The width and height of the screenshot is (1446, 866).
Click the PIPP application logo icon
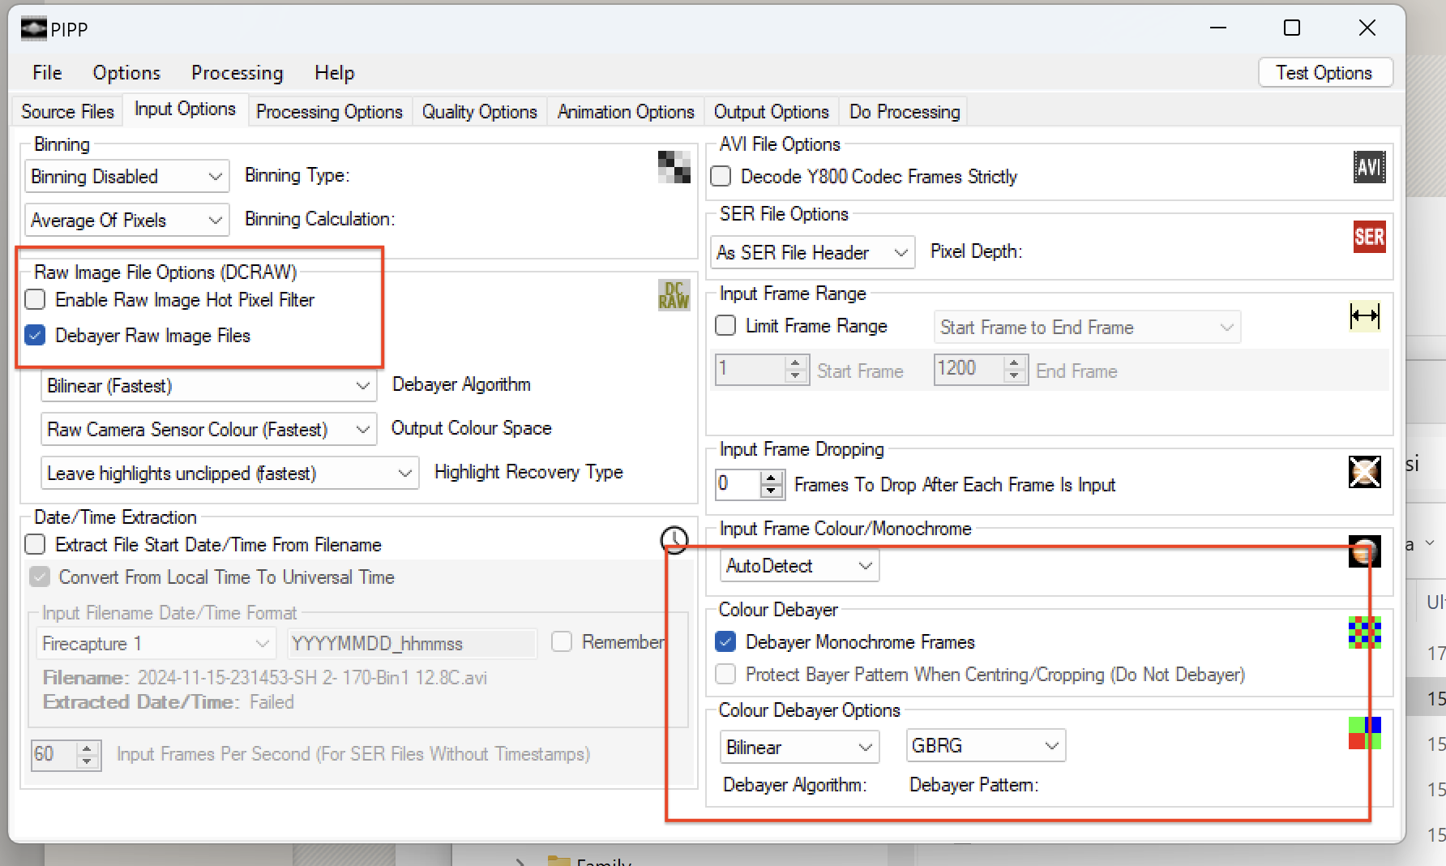coord(33,29)
